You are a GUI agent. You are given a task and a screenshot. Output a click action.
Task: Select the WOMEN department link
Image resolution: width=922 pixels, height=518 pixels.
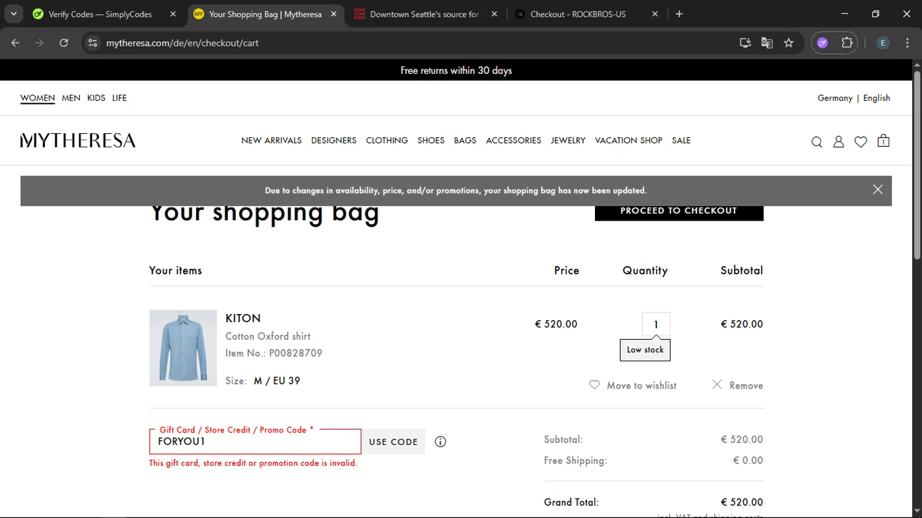[37, 98]
